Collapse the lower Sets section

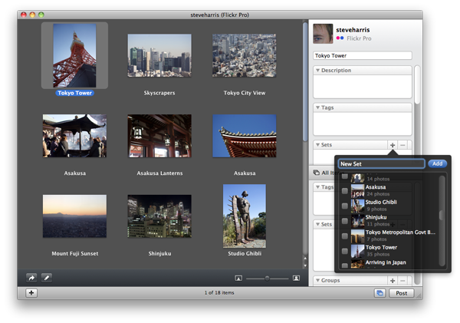point(317,224)
